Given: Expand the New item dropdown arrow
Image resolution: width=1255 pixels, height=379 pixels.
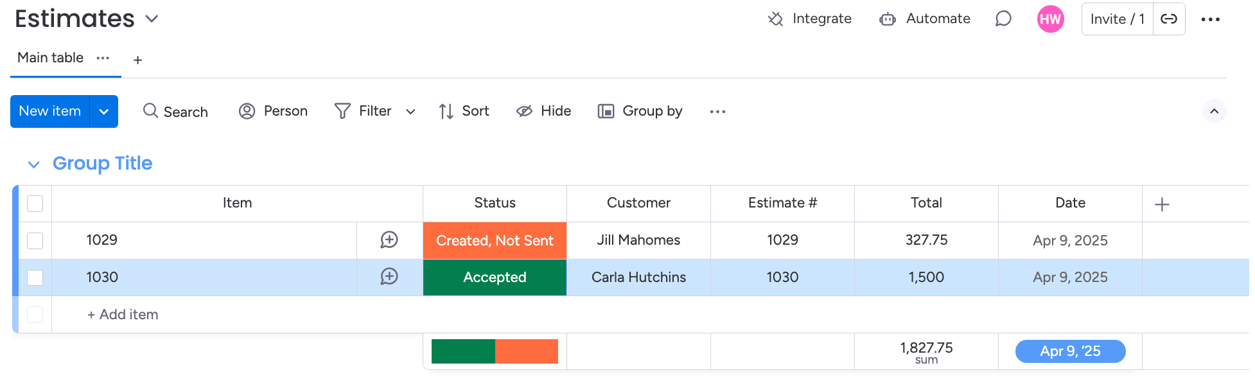Looking at the screenshot, I should pyautogui.click(x=104, y=111).
